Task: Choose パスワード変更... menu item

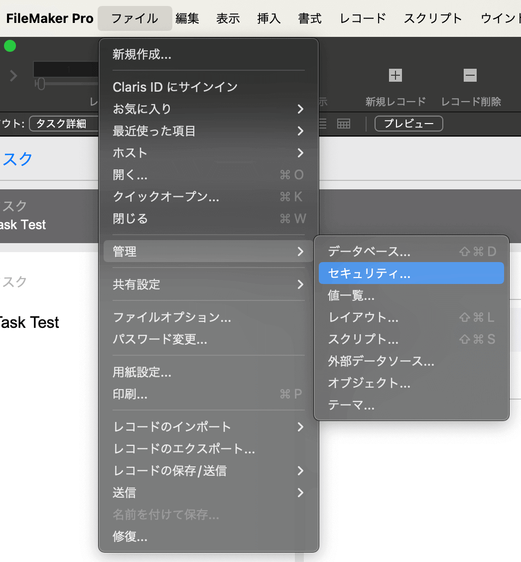Action: tap(209, 339)
